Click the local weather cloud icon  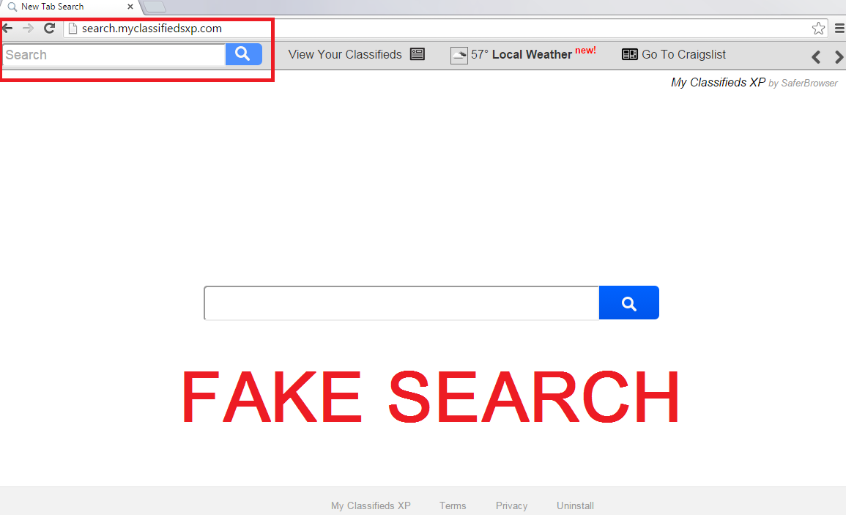(459, 55)
